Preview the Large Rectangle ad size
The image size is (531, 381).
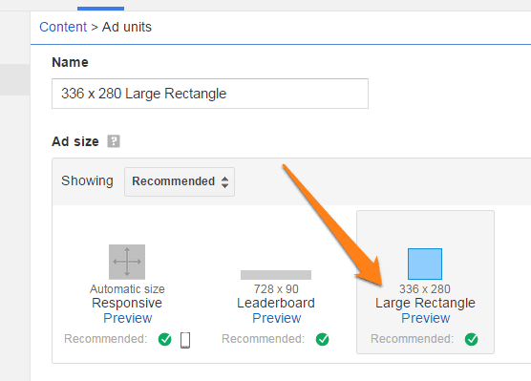(426, 318)
